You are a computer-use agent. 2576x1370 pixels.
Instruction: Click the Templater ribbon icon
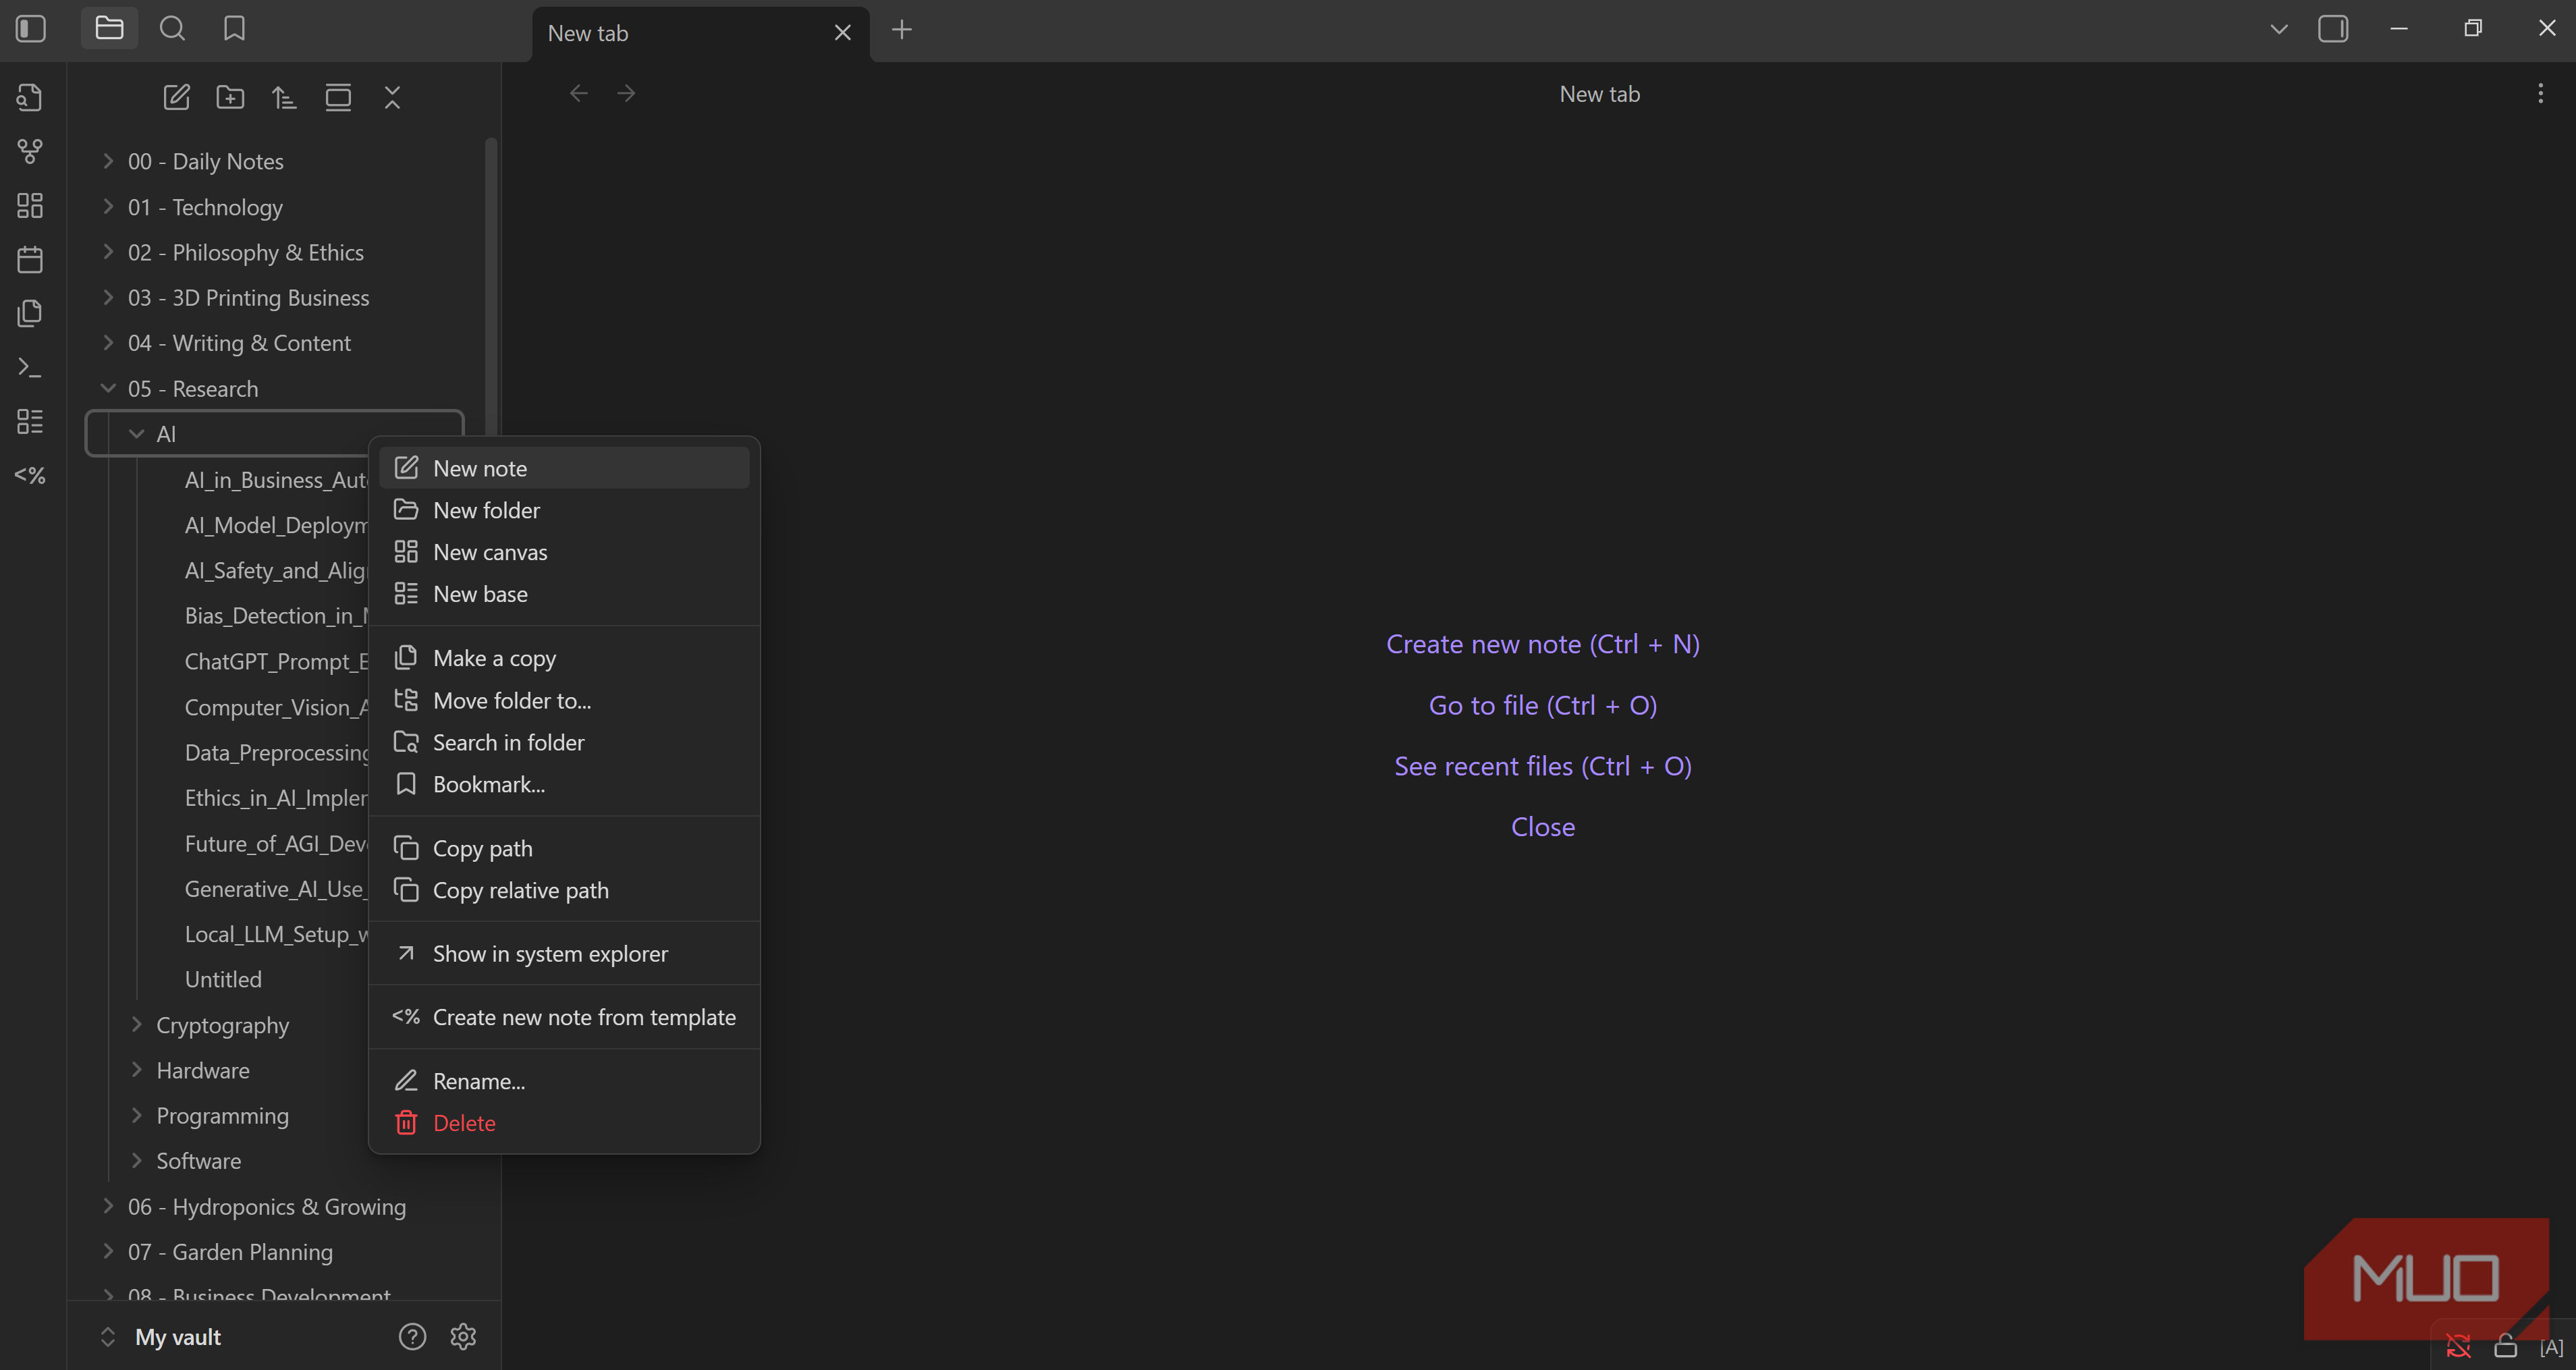[30, 475]
